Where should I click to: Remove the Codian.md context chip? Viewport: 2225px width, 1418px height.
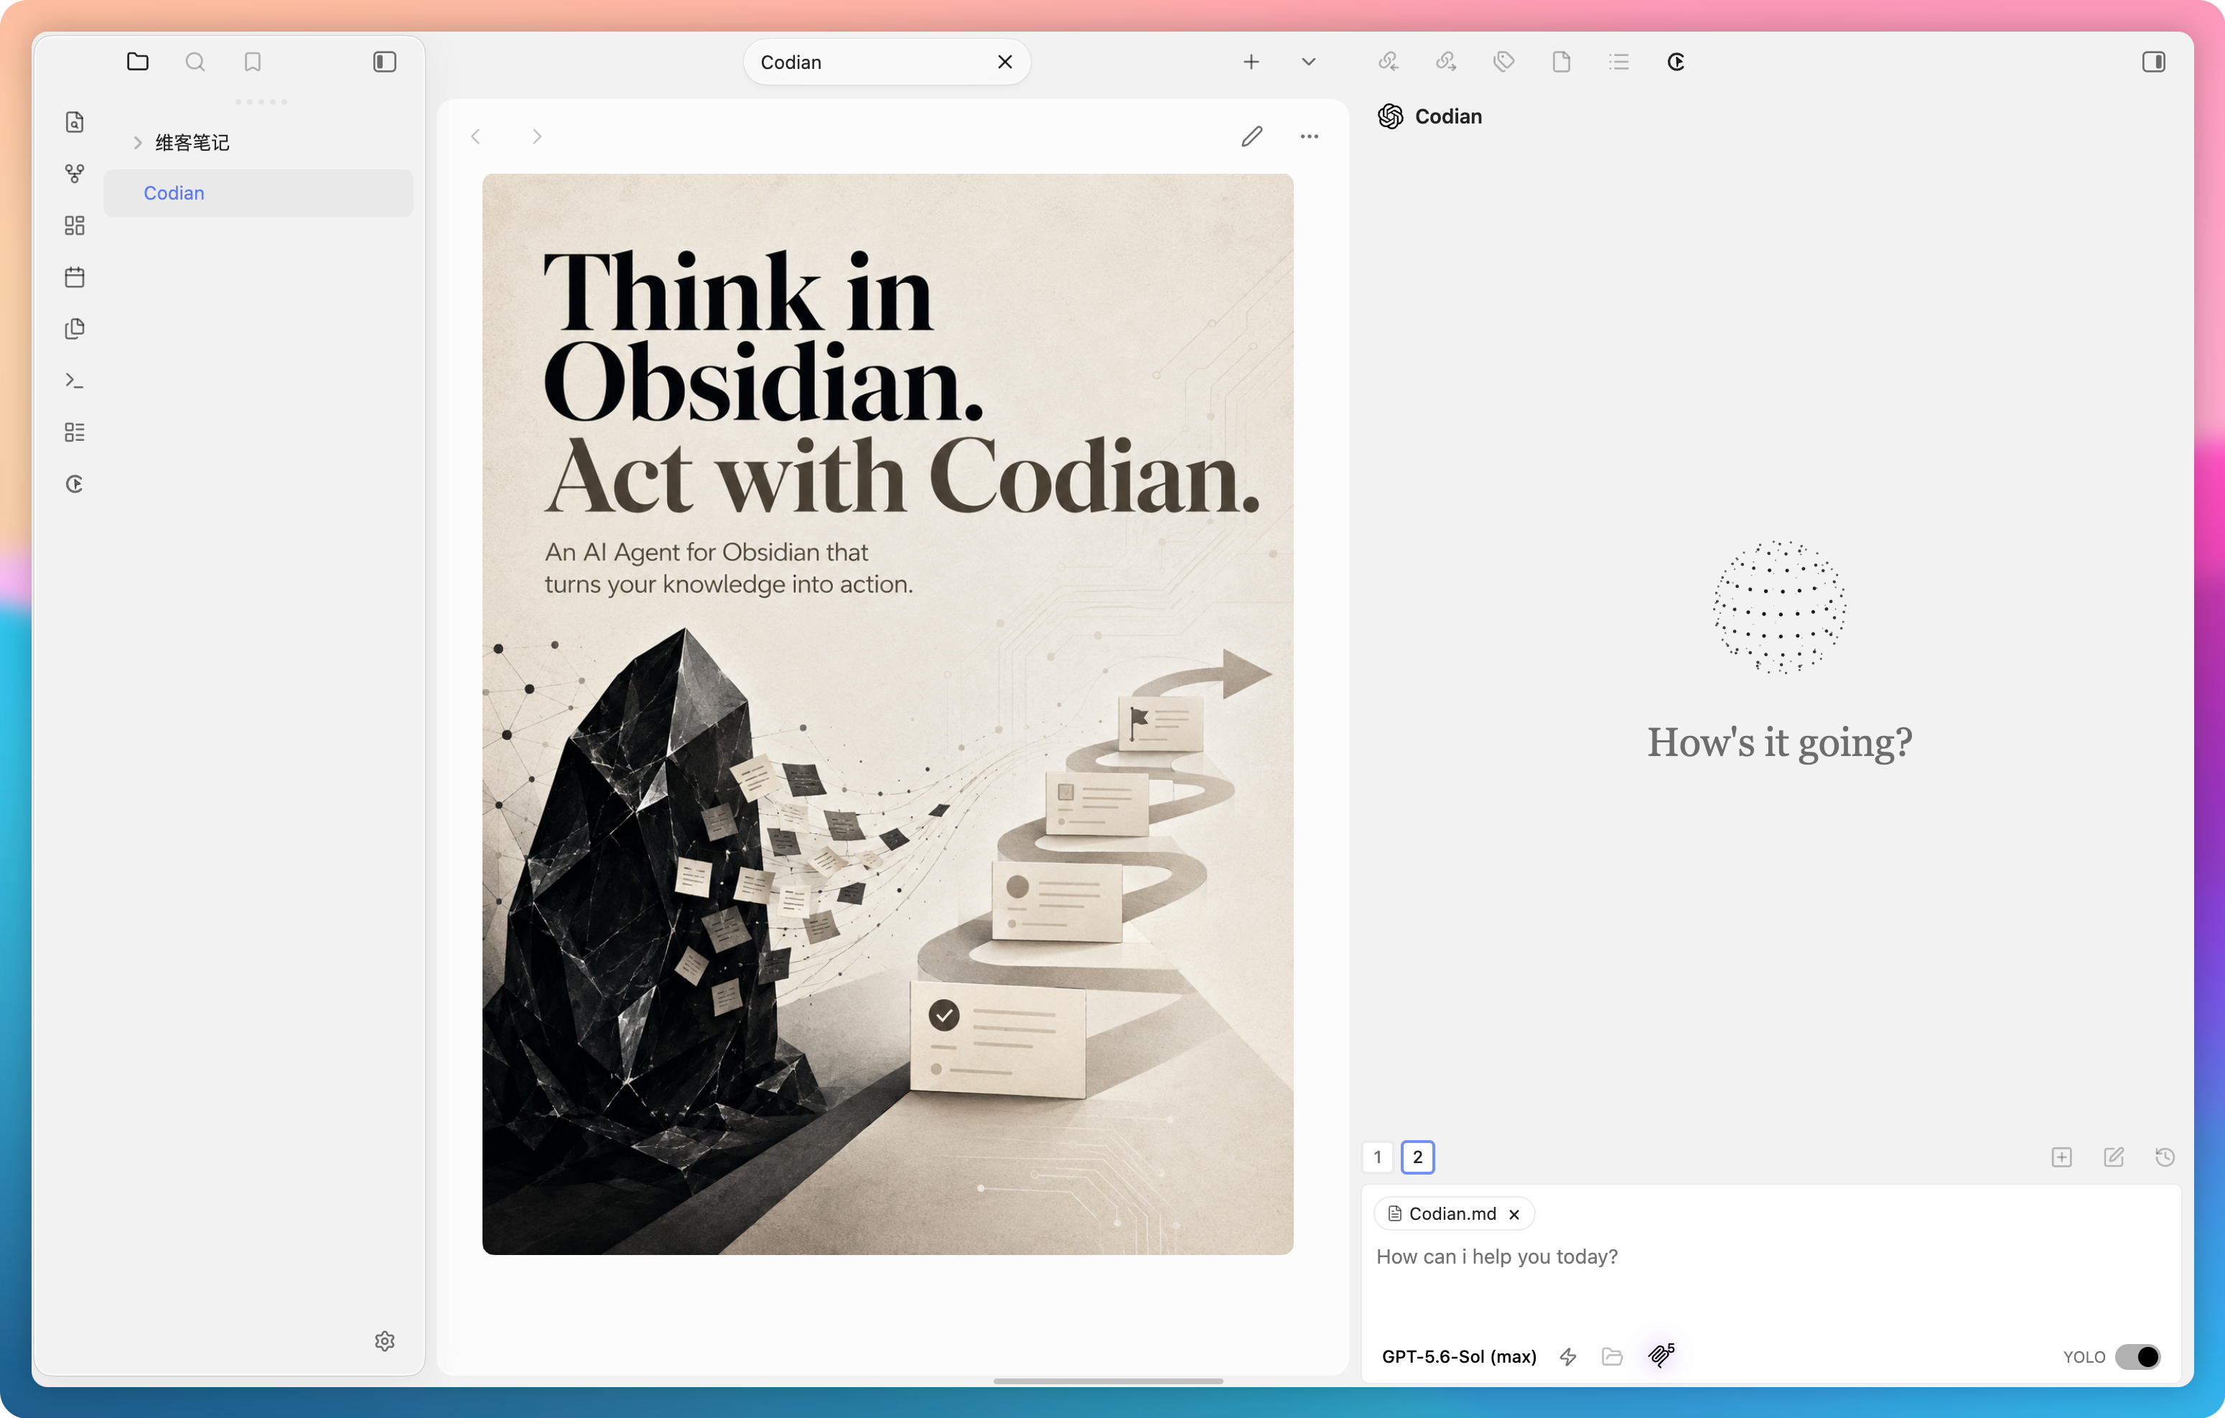pos(1513,1215)
